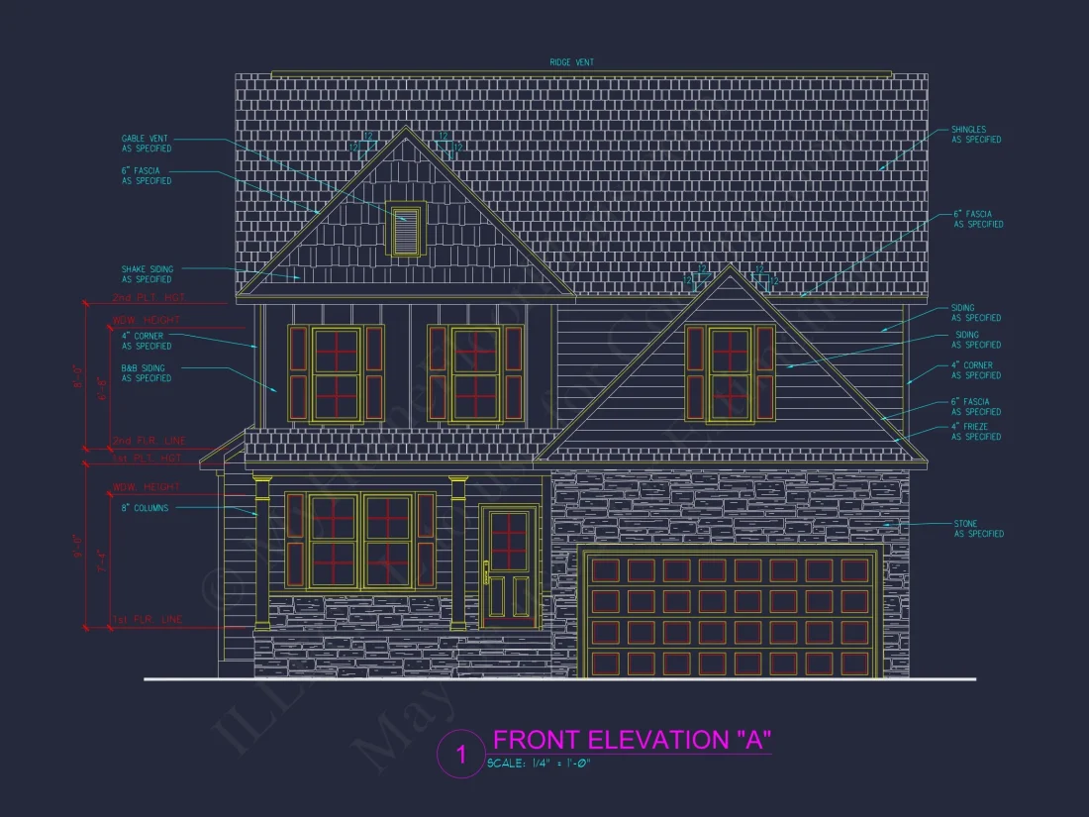Click the window in the right gable
1089x817 pixels.
[731, 372]
